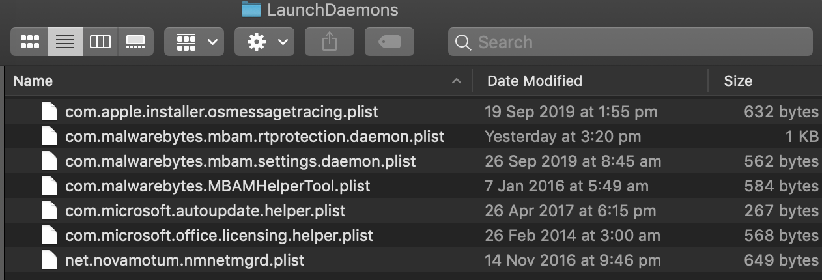This screenshot has width=822, height=280.
Task: Click the Edit Tags button
Action: [x=390, y=42]
